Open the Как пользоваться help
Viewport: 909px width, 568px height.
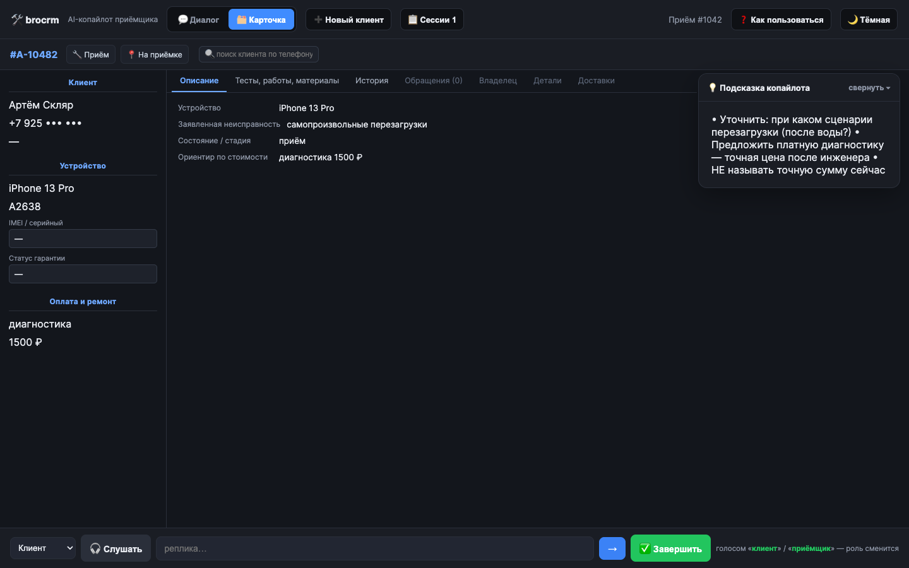point(781,20)
